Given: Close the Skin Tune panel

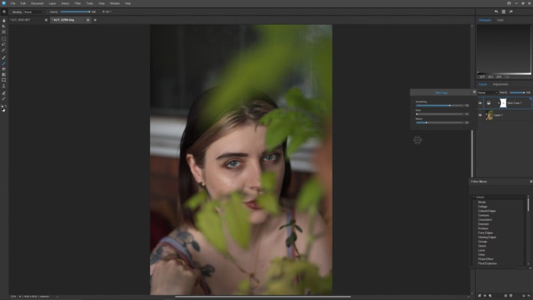Looking at the screenshot, I should 474,92.
